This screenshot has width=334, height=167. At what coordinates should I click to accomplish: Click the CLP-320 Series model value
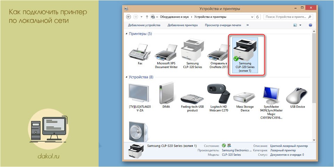(231, 155)
